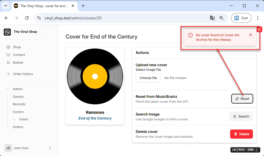The width and height of the screenshot is (264, 156).
Task: Click the error alert exclamation icon
Action: pos(190,35)
